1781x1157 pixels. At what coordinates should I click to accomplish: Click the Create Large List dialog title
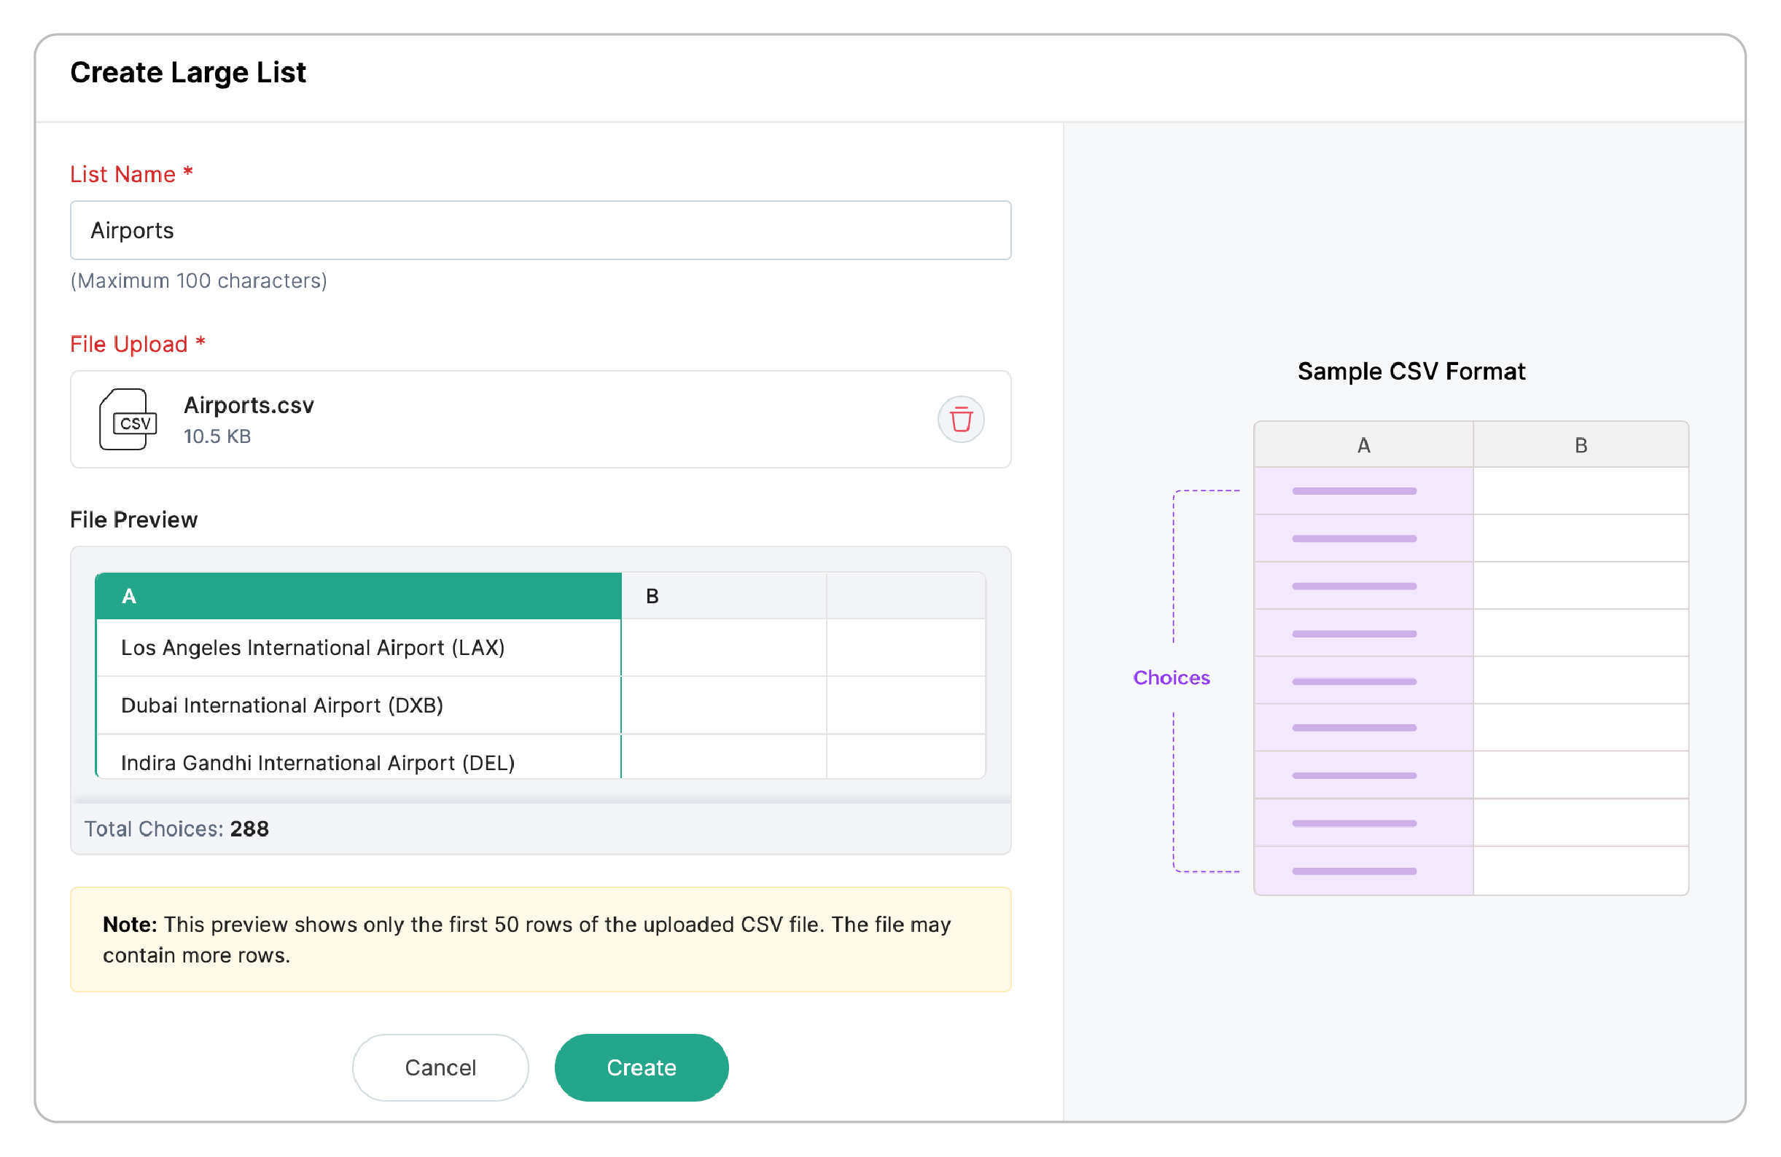tap(188, 73)
